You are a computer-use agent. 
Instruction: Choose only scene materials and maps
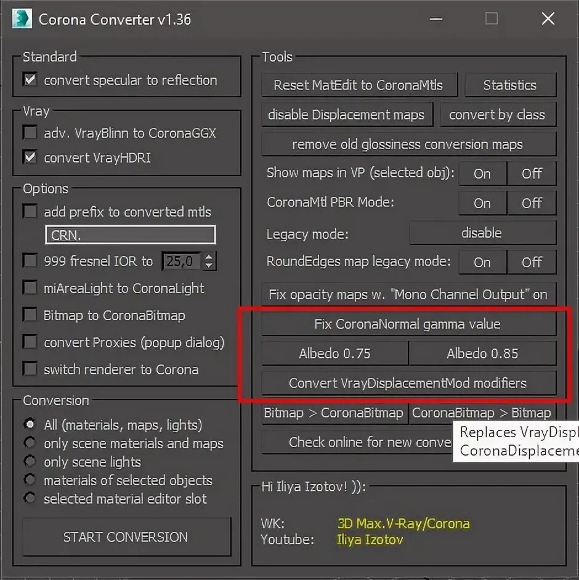(30, 443)
